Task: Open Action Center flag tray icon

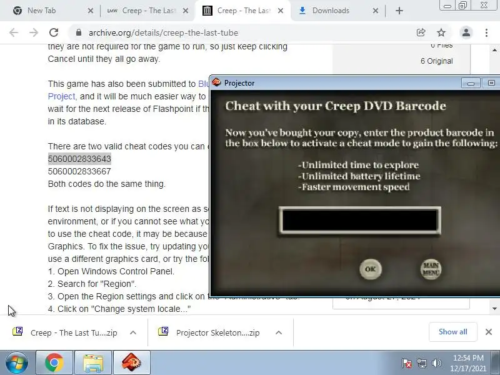Action: click(407, 363)
